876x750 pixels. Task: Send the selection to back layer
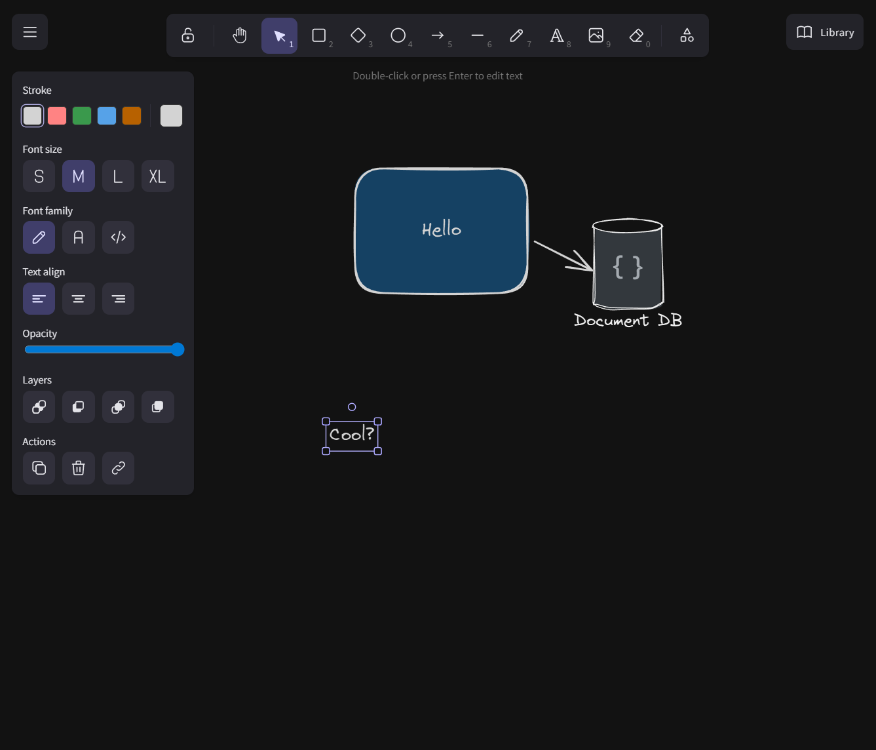(39, 406)
